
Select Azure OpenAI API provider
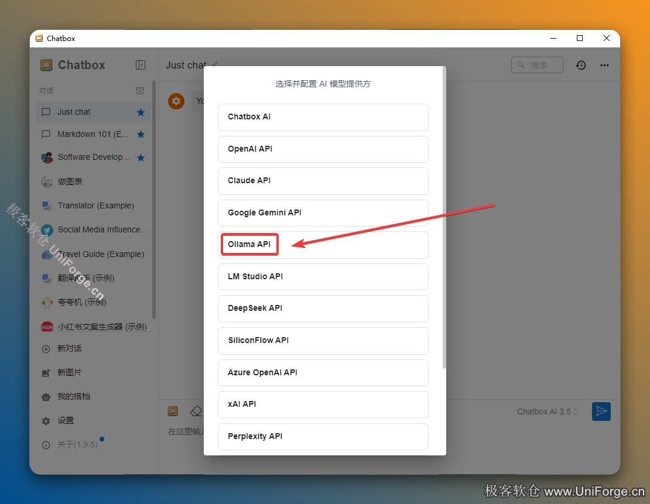tap(323, 373)
